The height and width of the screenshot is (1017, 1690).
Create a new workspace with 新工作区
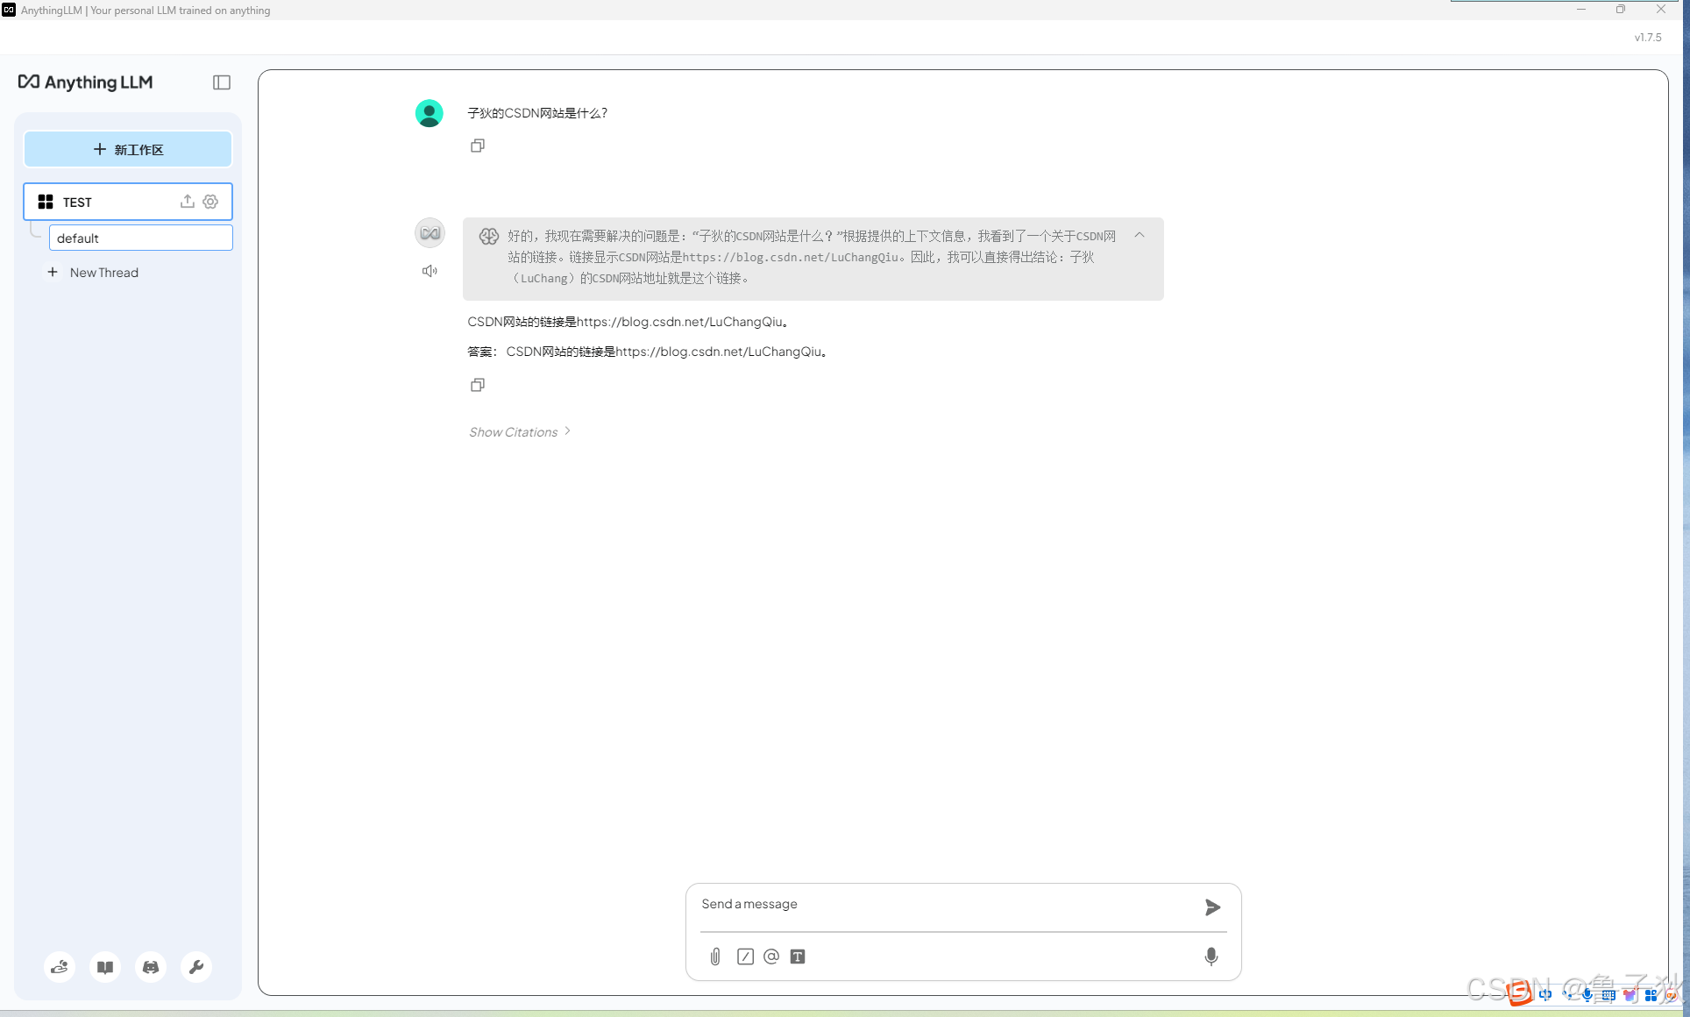point(127,149)
